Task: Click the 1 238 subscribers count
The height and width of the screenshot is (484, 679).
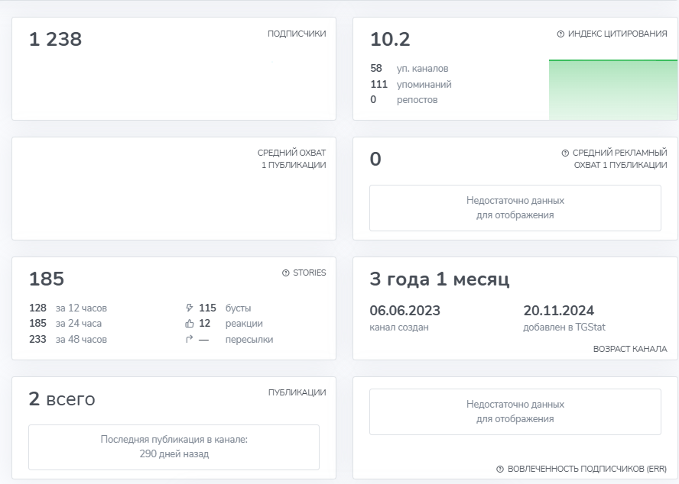Action: (x=55, y=39)
